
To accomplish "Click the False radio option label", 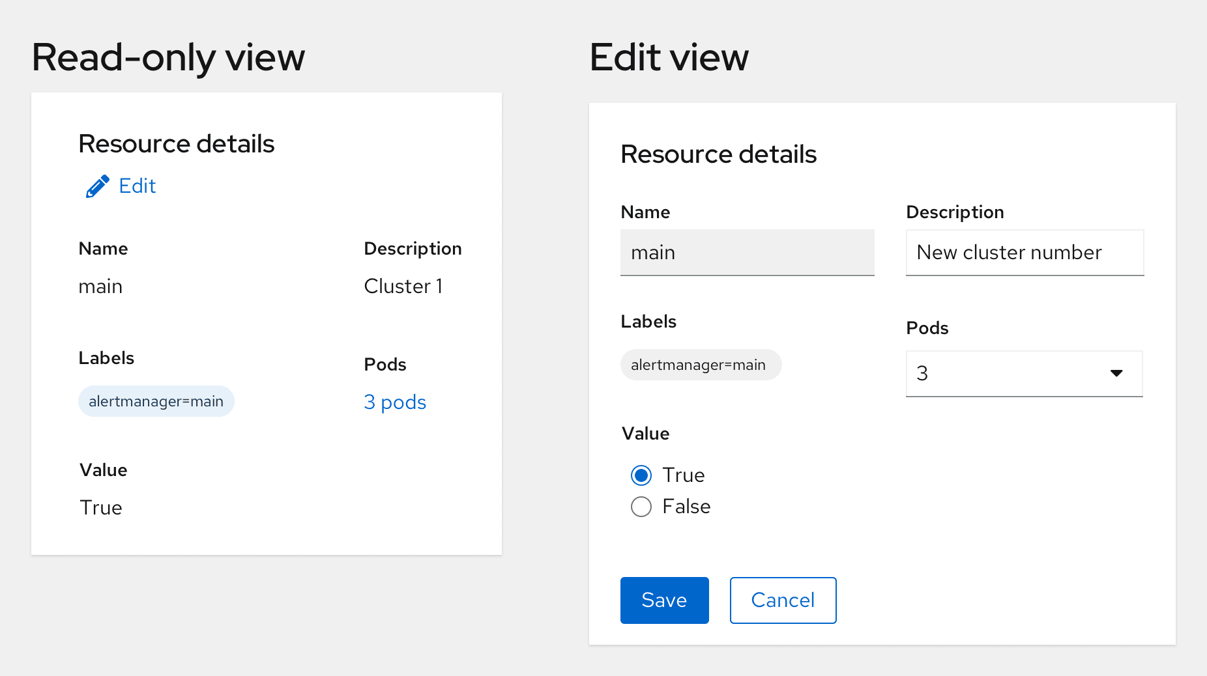I will [x=686, y=507].
